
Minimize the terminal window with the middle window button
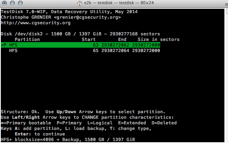(12, 3)
